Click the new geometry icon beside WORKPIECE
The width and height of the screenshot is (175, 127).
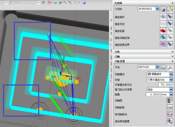point(163,10)
